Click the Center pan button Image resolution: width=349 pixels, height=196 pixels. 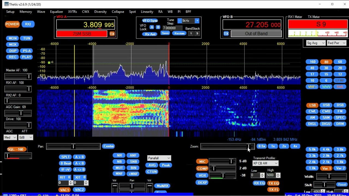pos(109,146)
